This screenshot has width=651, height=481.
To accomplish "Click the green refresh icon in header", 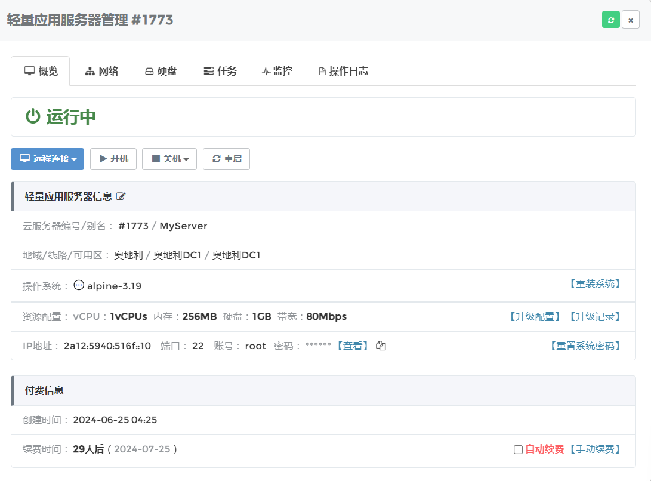I will (x=610, y=20).
